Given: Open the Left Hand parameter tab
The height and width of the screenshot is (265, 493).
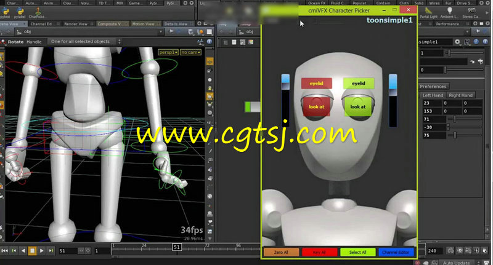Looking at the screenshot, I should click(433, 95).
